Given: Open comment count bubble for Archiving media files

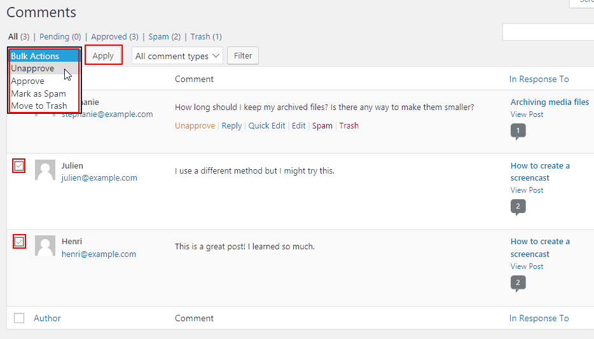Looking at the screenshot, I should click(x=518, y=131).
